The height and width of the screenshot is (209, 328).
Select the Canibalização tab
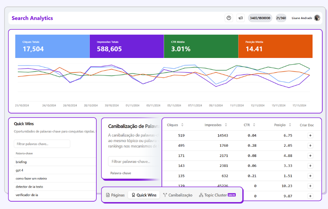(x=178, y=195)
